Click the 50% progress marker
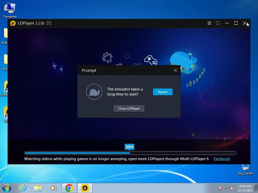258x193 pixels. pos(130,147)
